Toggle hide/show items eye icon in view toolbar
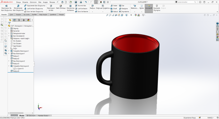The image size is (219, 119). pyautogui.click(x=131, y=15)
